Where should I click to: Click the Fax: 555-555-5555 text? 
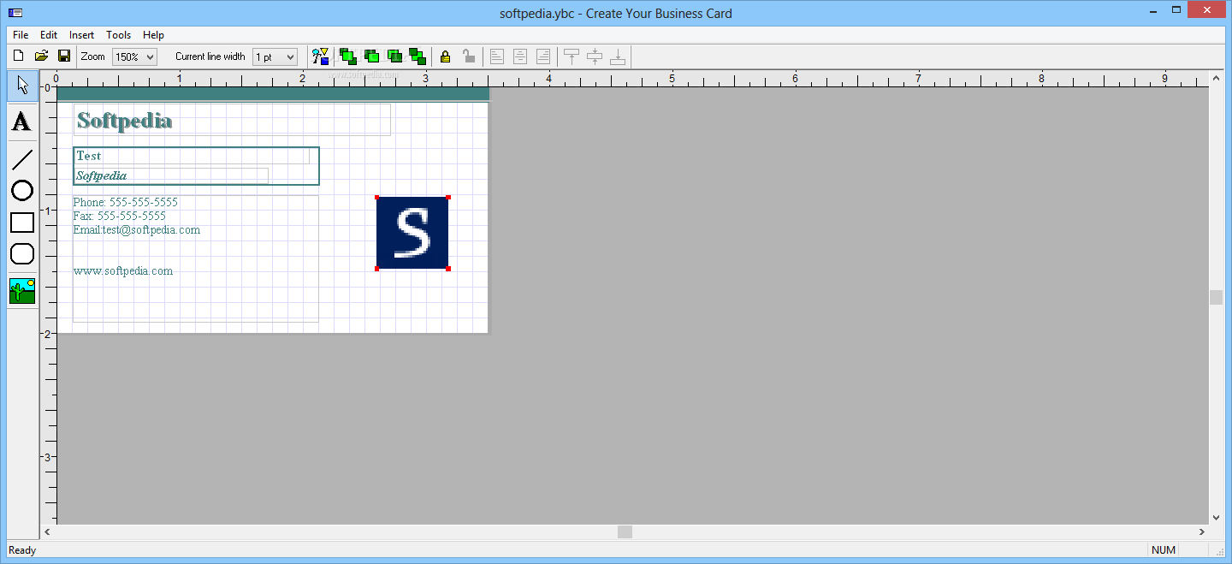pyautogui.click(x=120, y=217)
